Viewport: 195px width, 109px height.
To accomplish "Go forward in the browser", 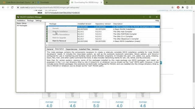I will click(8, 7).
